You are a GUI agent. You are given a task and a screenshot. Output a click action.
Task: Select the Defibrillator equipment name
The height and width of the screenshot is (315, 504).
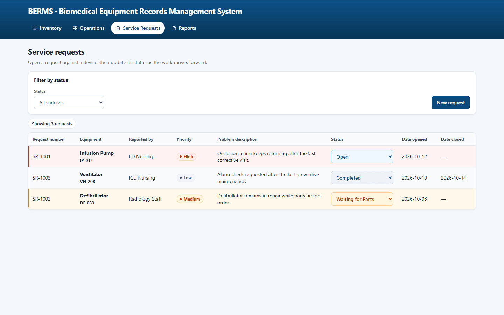point(94,196)
